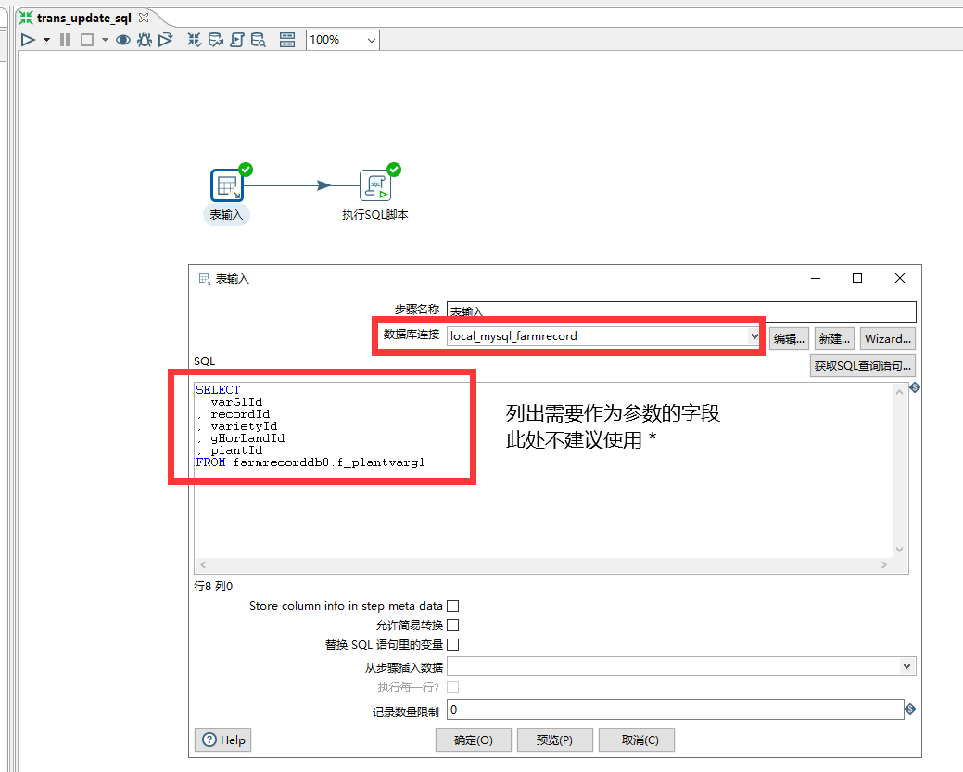
Task: Show the execution results panel
Action: pos(287,39)
